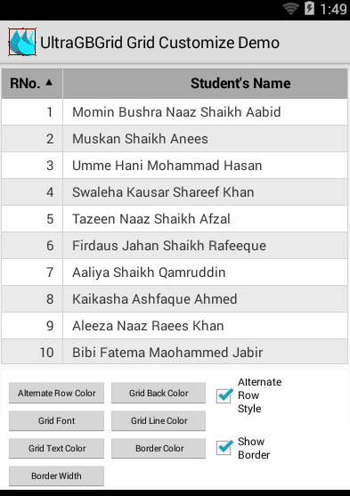The image size is (350, 496).
Task: Click the Grid Line Color button
Action: 159,420
